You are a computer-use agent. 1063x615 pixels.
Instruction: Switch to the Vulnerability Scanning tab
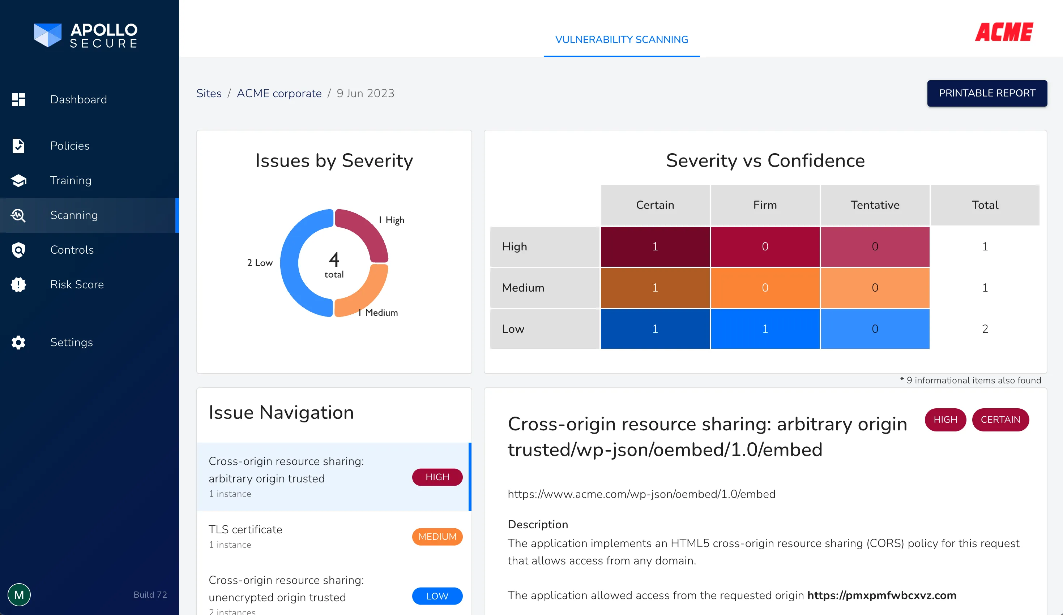tap(621, 40)
